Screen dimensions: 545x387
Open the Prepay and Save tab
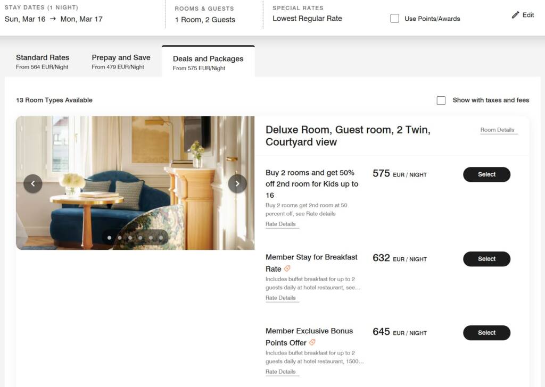[x=121, y=62]
